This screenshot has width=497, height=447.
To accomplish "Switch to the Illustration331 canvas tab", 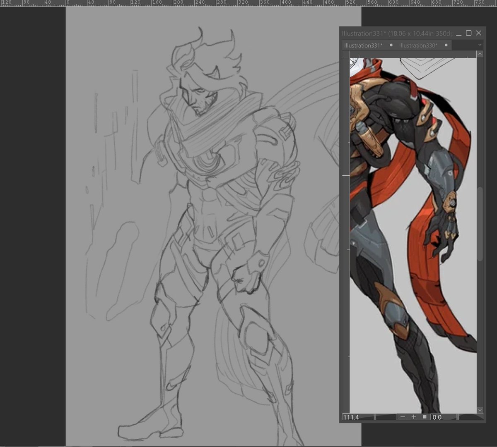I will click(363, 45).
